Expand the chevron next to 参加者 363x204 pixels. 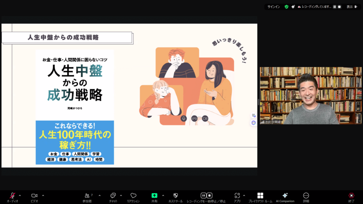(x=100, y=195)
